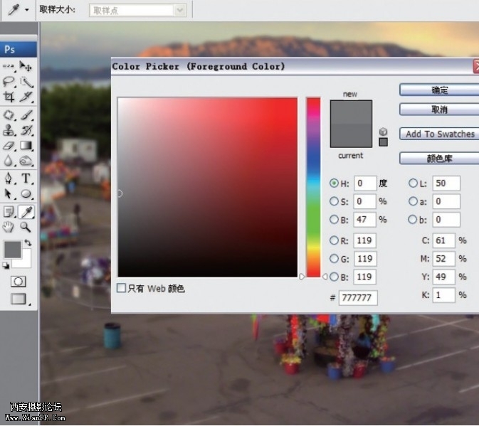
Task: Open the 取样大小 sample size dropdown
Action: coord(137,10)
